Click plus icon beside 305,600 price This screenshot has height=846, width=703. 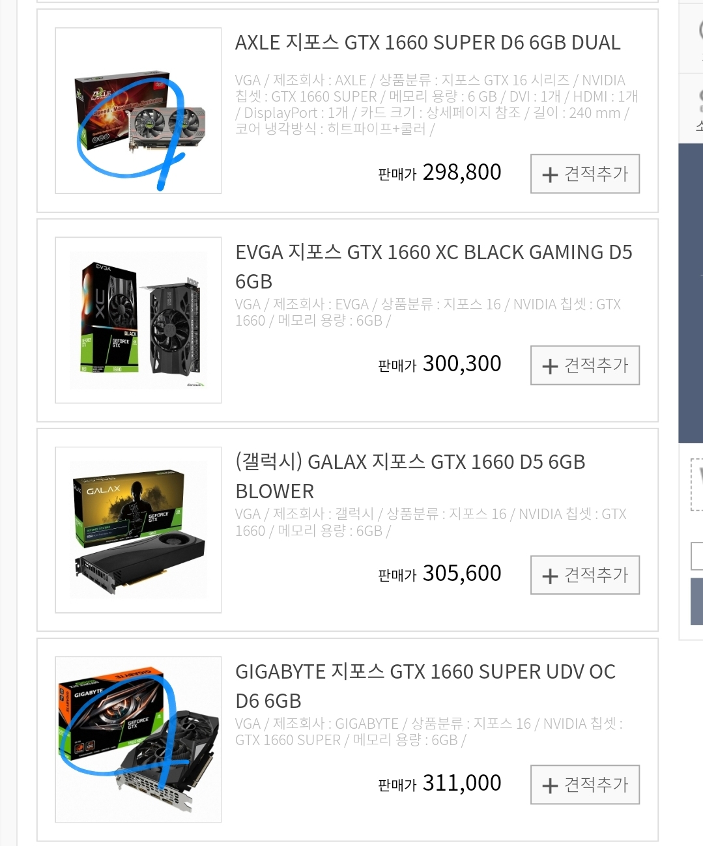click(550, 576)
